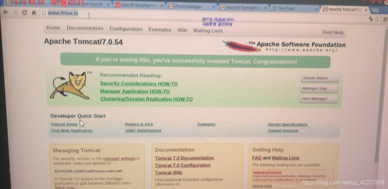The width and height of the screenshot is (388, 189).
Task: Click the Managing Tomcat heading
Action: click(77, 150)
